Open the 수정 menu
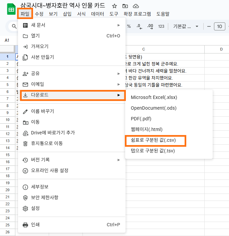Image resolution: width=229 pixels, height=236 pixels. point(39,14)
